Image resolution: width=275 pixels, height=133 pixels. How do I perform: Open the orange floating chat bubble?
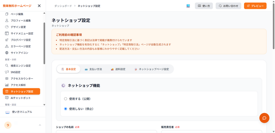[x=264, y=118]
